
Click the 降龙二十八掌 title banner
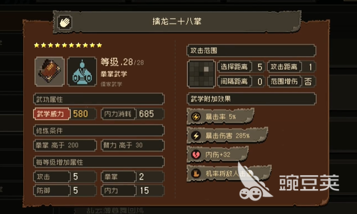tap(177, 22)
